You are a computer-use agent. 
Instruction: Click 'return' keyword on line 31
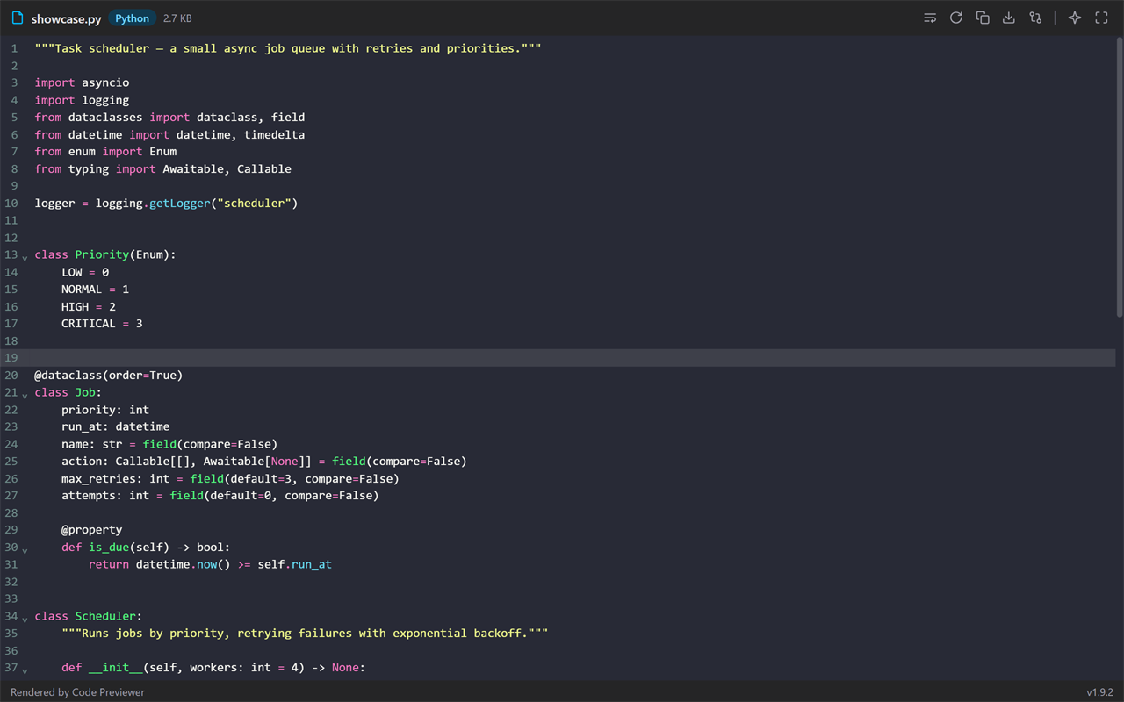(x=109, y=564)
